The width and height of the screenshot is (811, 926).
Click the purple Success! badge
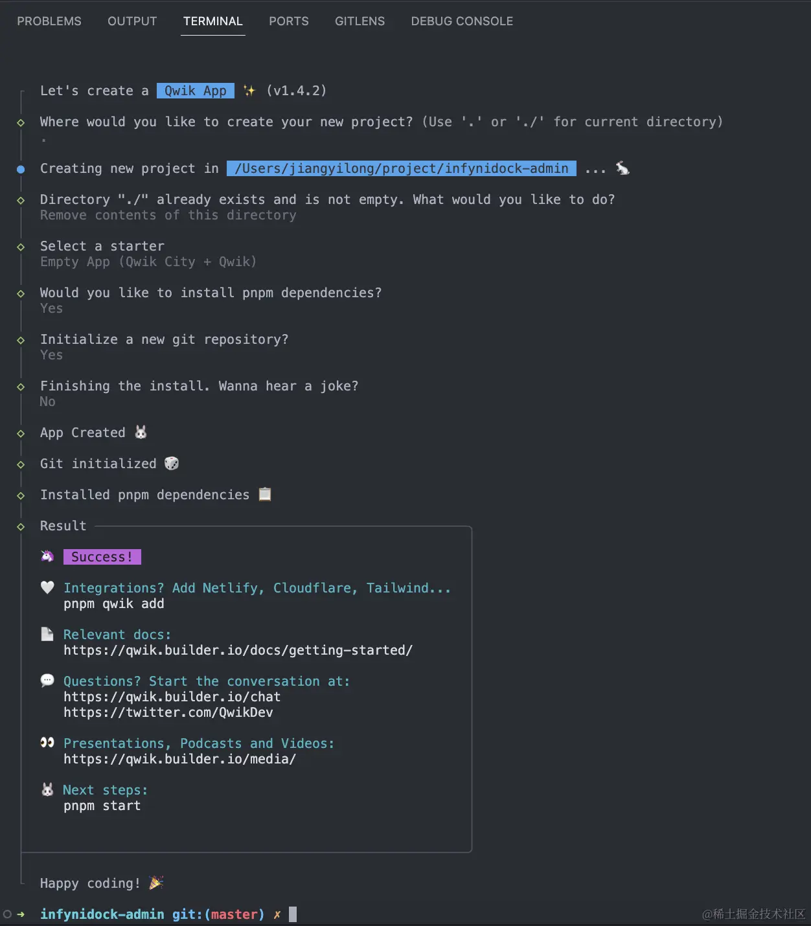tap(102, 557)
